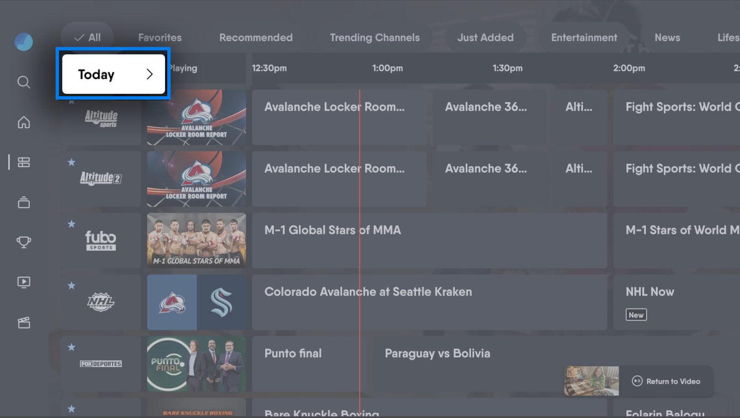Toggle favorite star on the bottom channel row
740x418 pixels.
pos(71,409)
